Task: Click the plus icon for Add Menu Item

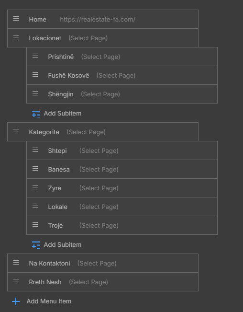Action: click(x=16, y=301)
